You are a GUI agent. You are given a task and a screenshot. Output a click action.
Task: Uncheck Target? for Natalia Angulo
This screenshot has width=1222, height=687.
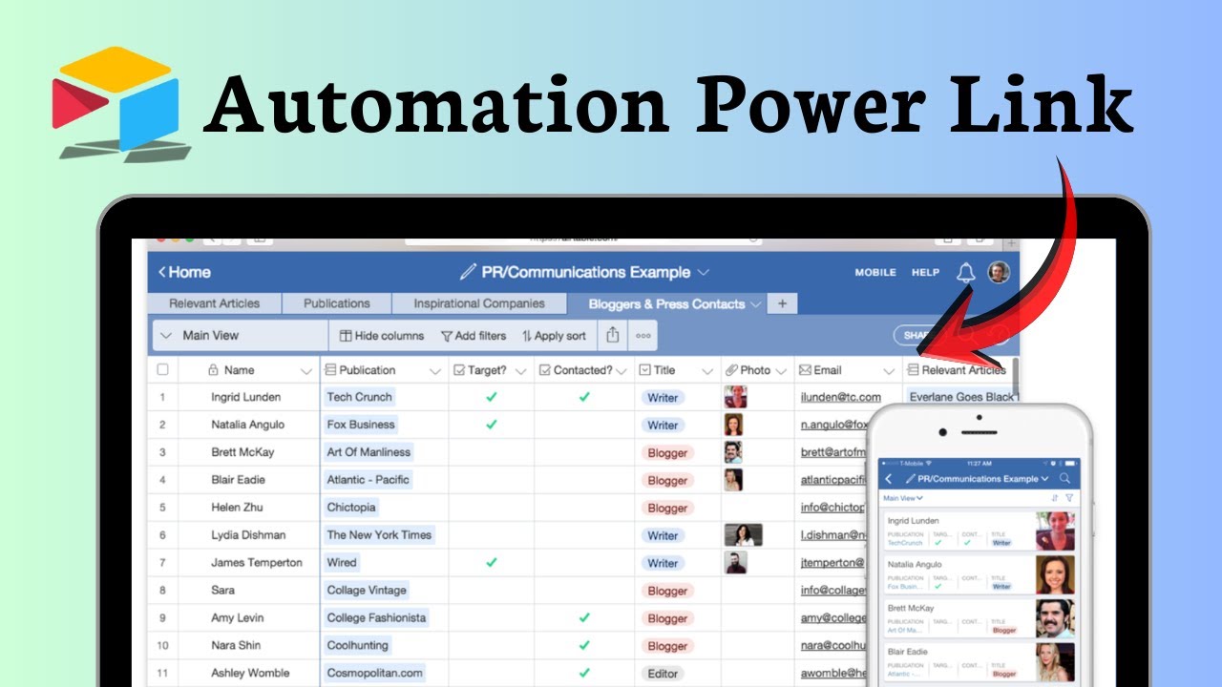click(491, 425)
